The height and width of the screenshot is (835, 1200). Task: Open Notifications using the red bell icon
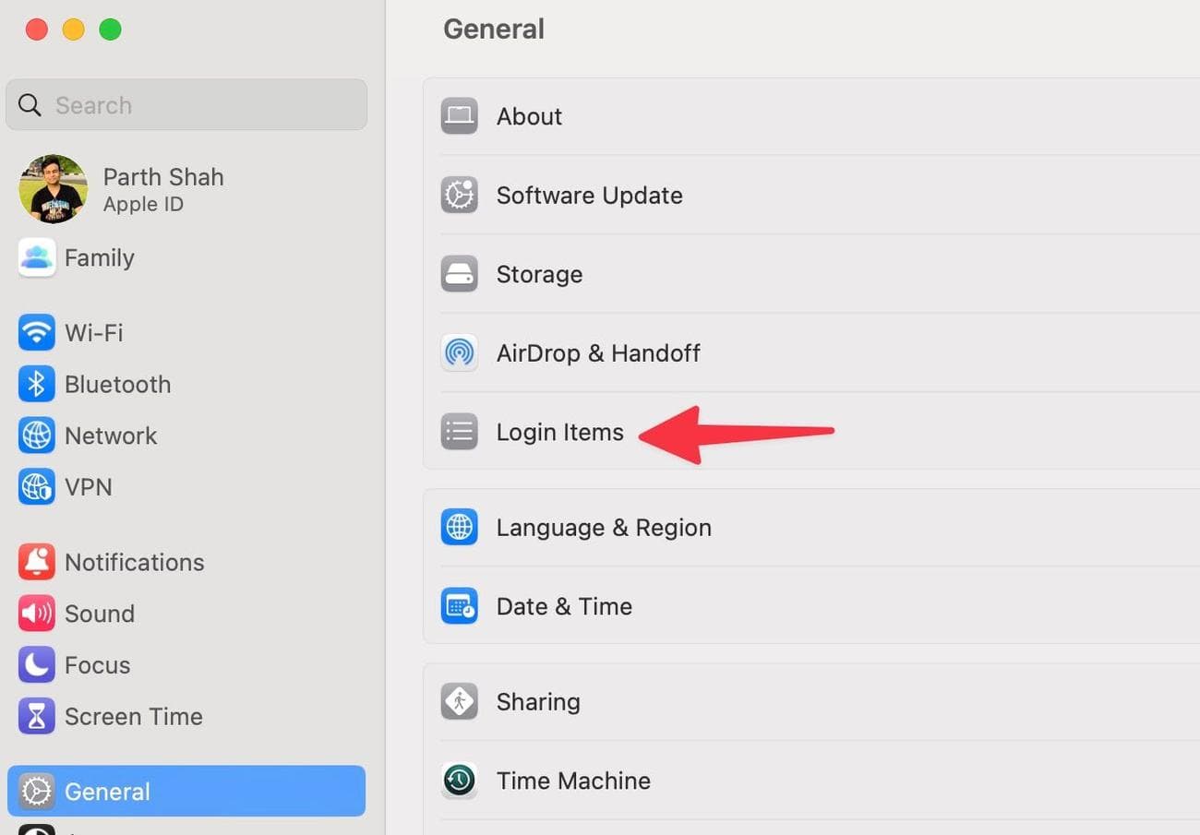(x=36, y=562)
